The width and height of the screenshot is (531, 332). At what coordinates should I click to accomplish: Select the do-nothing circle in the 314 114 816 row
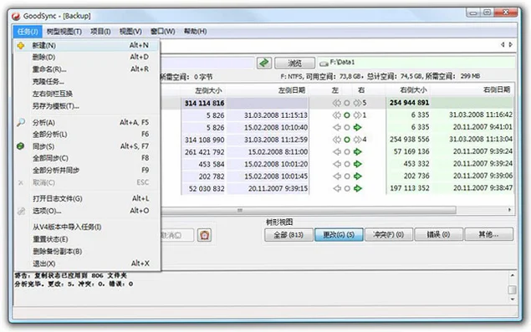coord(347,103)
